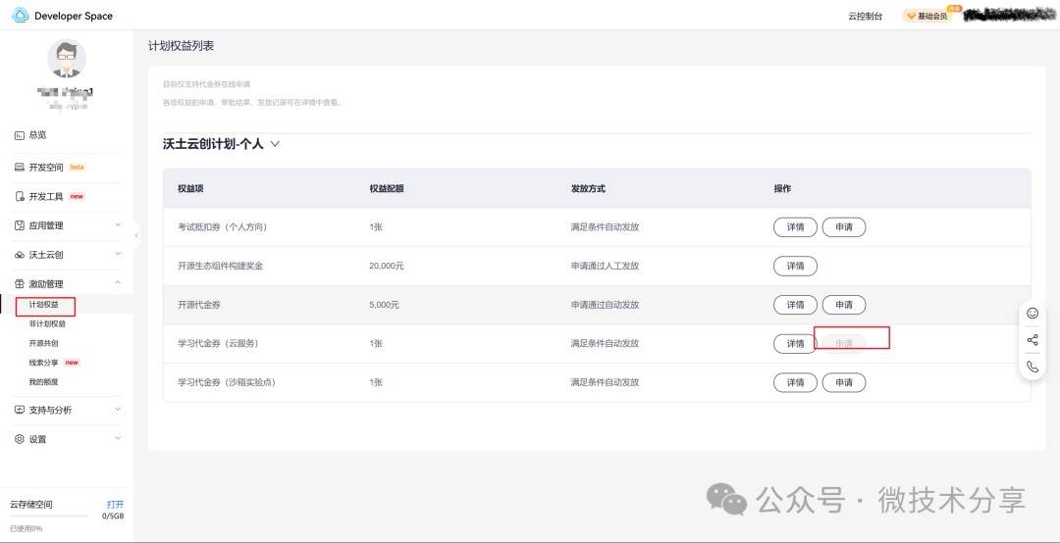Click the 5,000元 quota cell

[384, 305]
